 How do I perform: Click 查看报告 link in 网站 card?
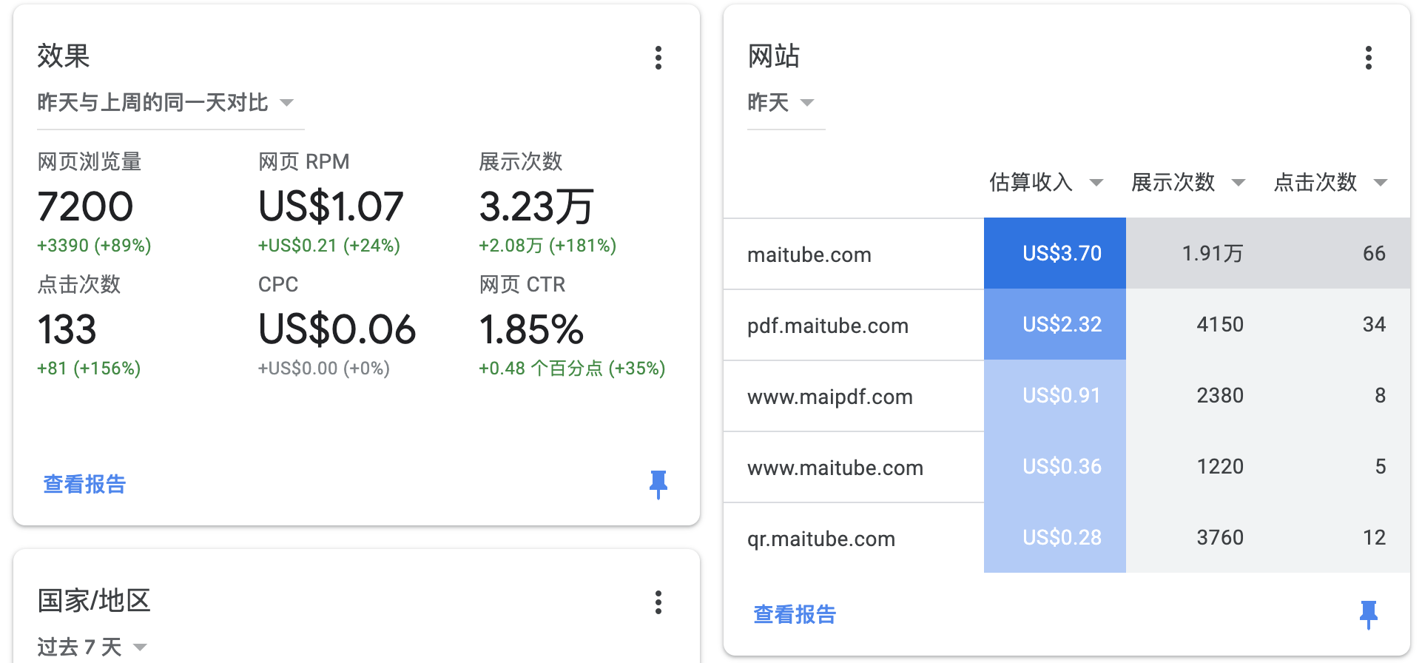[795, 614]
